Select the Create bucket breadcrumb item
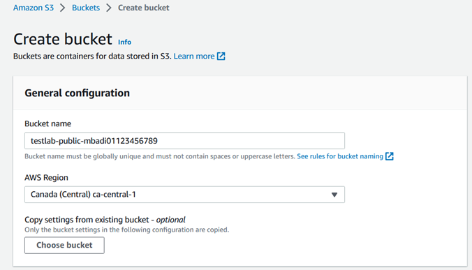Screen dimensions: 472x270 [144, 8]
